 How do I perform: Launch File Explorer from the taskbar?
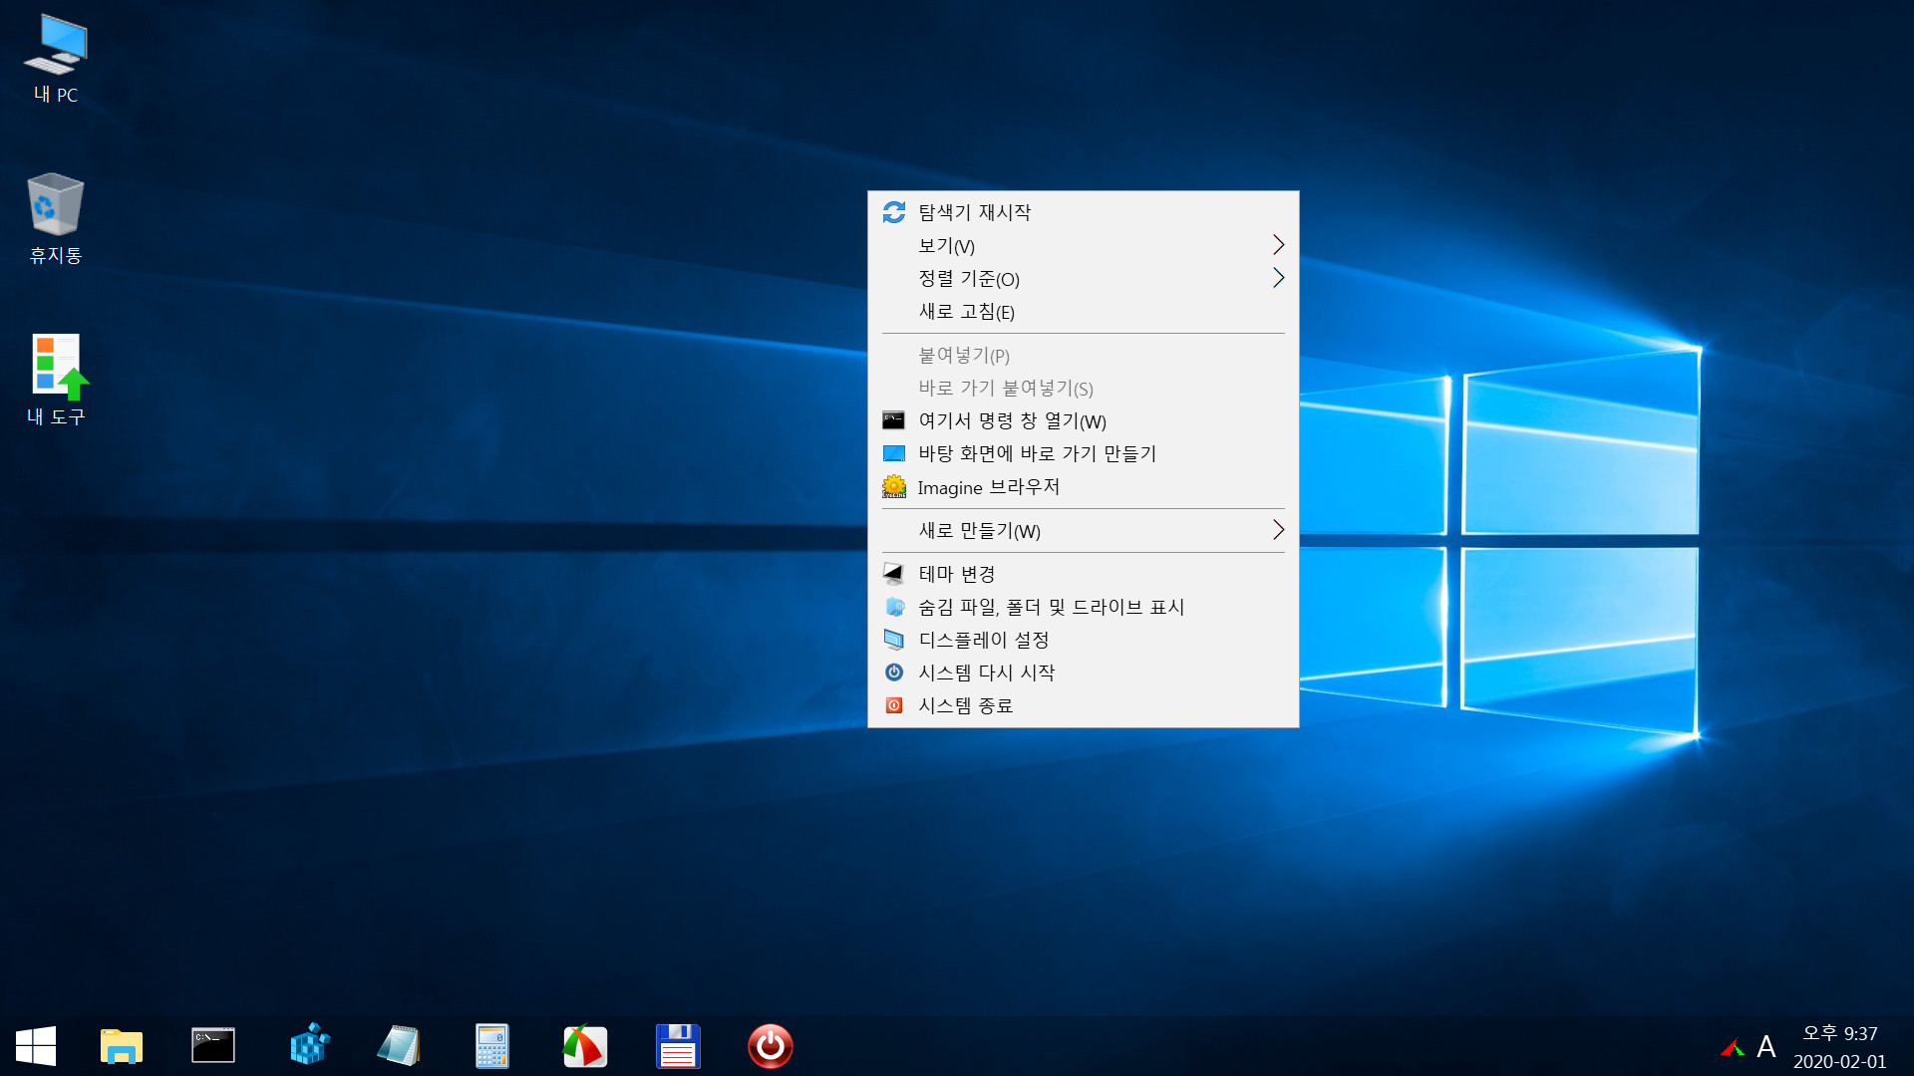(x=122, y=1046)
